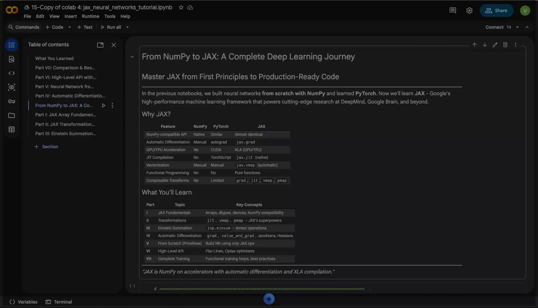This screenshot has height=308, width=538.
Task: Move cell up with the arrow icon
Action: pos(475,45)
